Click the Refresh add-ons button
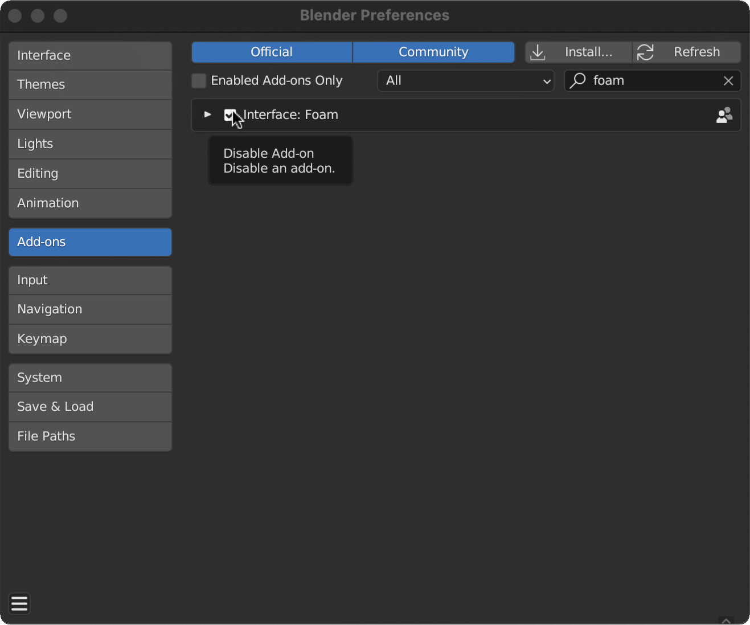The width and height of the screenshot is (750, 625). coord(687,52)
